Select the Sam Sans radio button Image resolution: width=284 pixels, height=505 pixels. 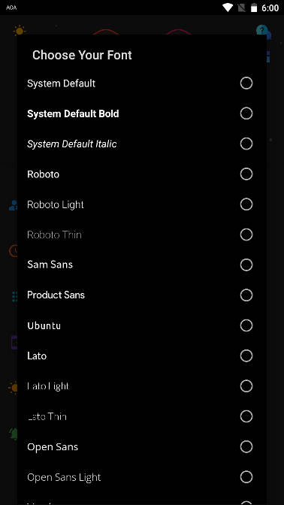(x=246, y=265)
